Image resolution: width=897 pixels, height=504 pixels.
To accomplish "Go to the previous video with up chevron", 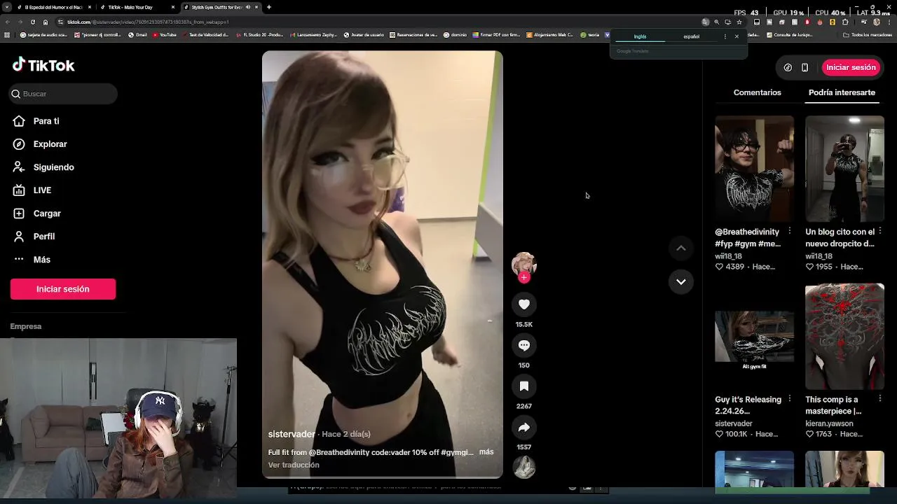I will click(680, 248).
